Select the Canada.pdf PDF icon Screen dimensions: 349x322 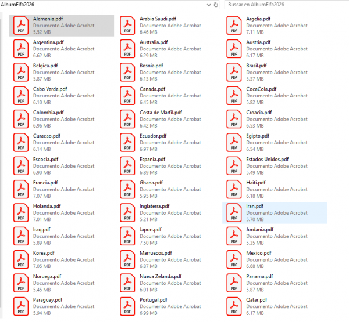[127, 96]
